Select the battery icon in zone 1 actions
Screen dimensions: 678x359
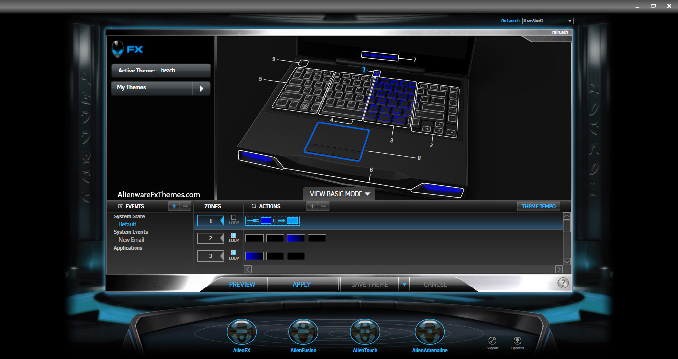click(279, 220)
